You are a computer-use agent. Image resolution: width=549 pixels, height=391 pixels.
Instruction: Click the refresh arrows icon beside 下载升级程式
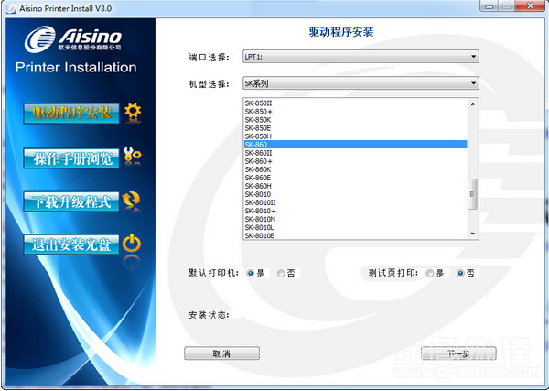coord(131,201)
